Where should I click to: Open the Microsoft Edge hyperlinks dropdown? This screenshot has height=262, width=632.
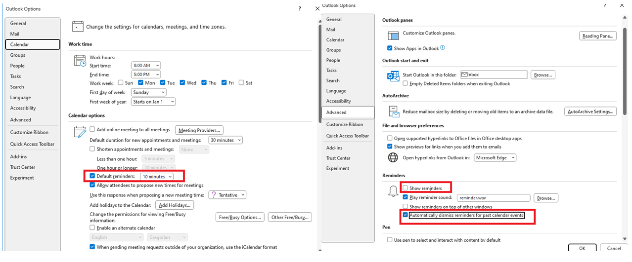point(495,157)
